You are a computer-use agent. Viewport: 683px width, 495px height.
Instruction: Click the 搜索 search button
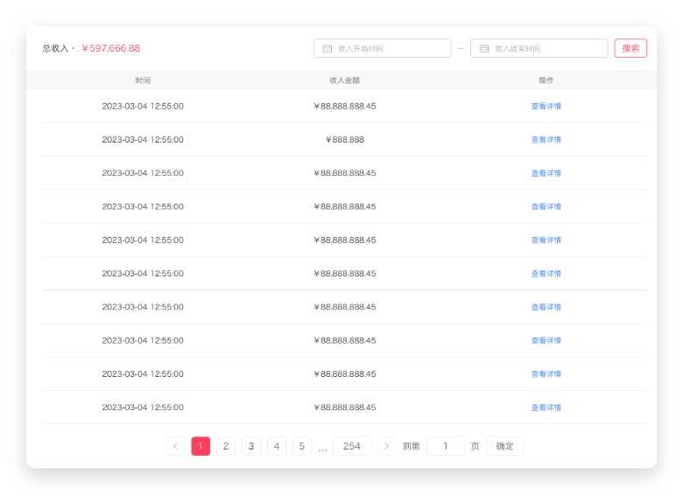630,48
